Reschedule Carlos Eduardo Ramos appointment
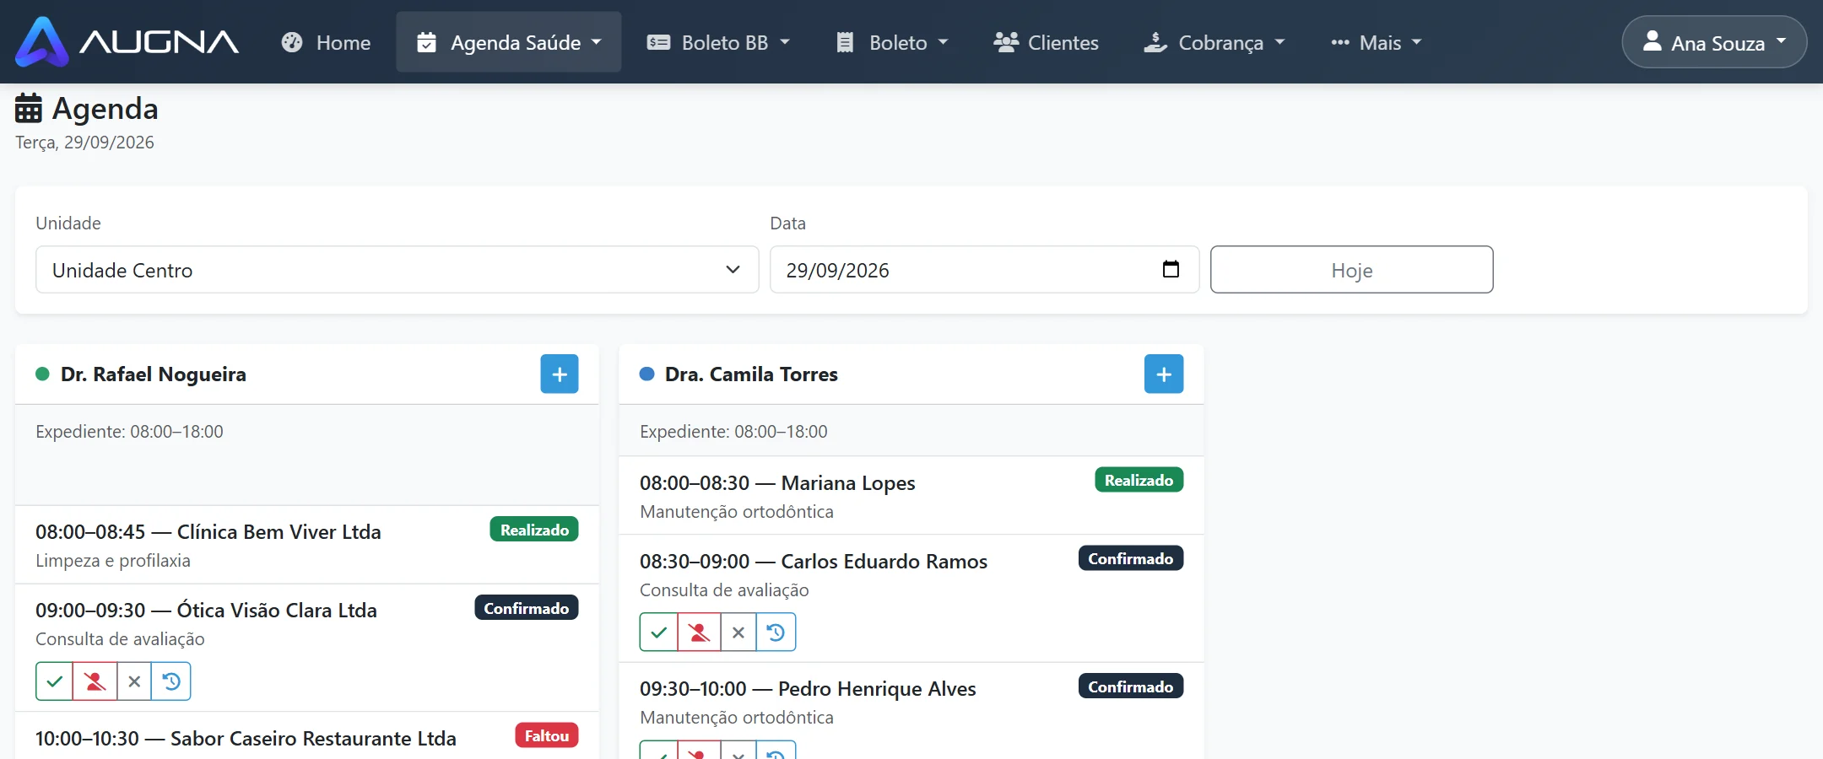 [776, 632]
